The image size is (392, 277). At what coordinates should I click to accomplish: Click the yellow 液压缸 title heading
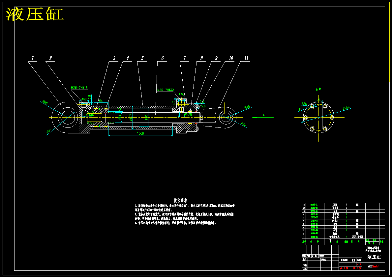click(35, 14)
